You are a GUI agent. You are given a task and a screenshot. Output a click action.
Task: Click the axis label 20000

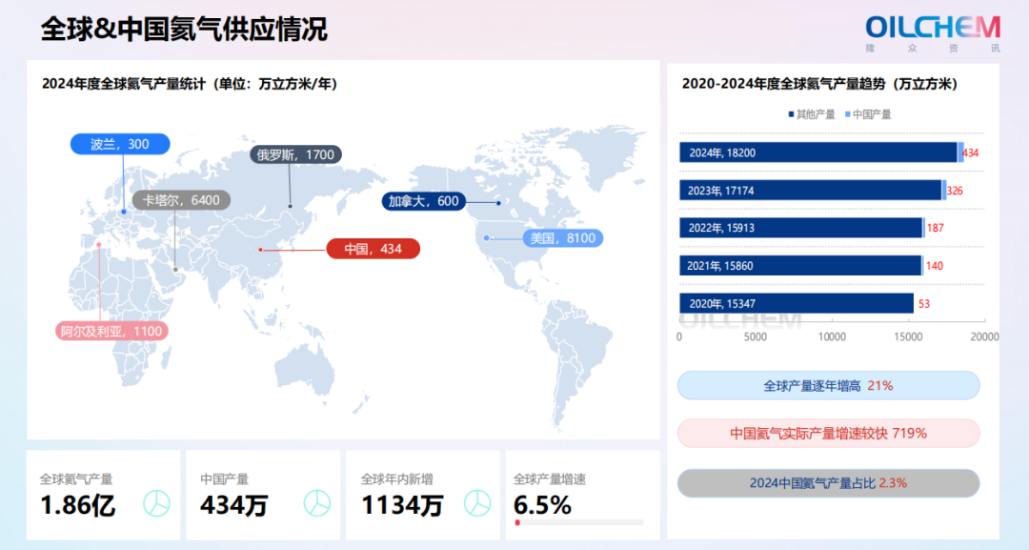point(985,336)
